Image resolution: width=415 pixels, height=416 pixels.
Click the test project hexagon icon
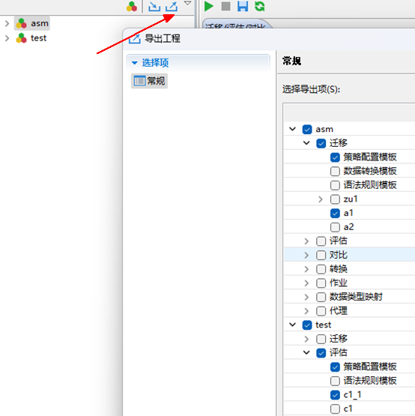point(22,38)
